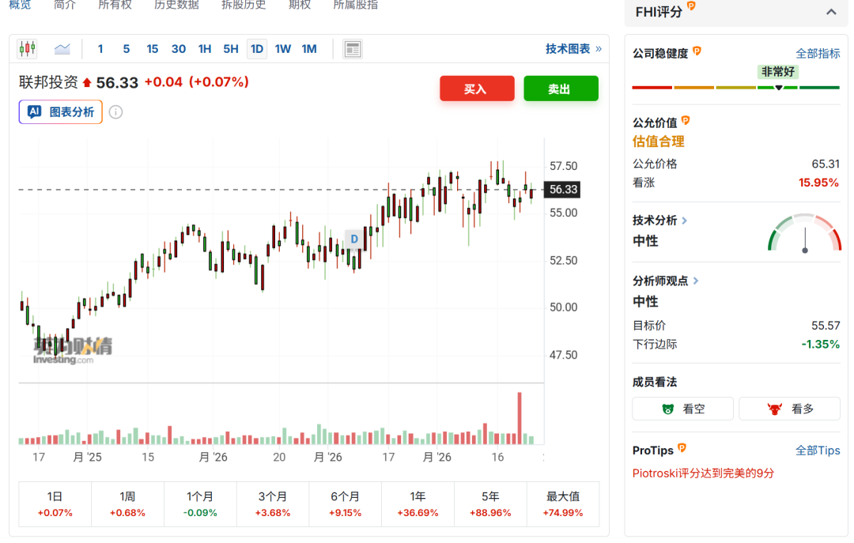This screenshot has width=854, height=543.
Task: Select the 1W chart interval
Action: [x=283, y=49]
